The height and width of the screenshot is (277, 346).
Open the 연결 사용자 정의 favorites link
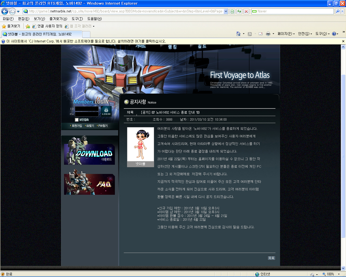47,26
